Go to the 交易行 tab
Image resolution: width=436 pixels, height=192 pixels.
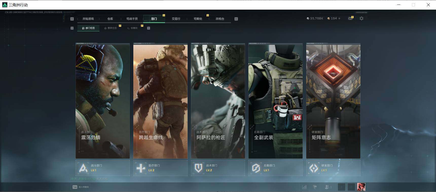tap(176, 19)
